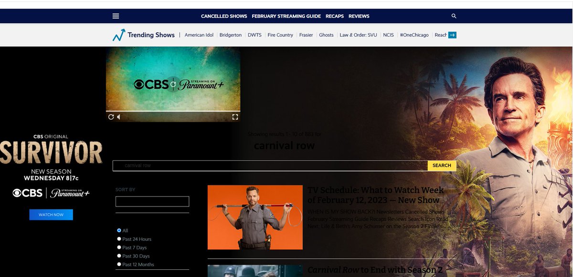Select Past 24 Hours radio option
The height and width of the screenshot is (277, 573).
pos(119,239)
